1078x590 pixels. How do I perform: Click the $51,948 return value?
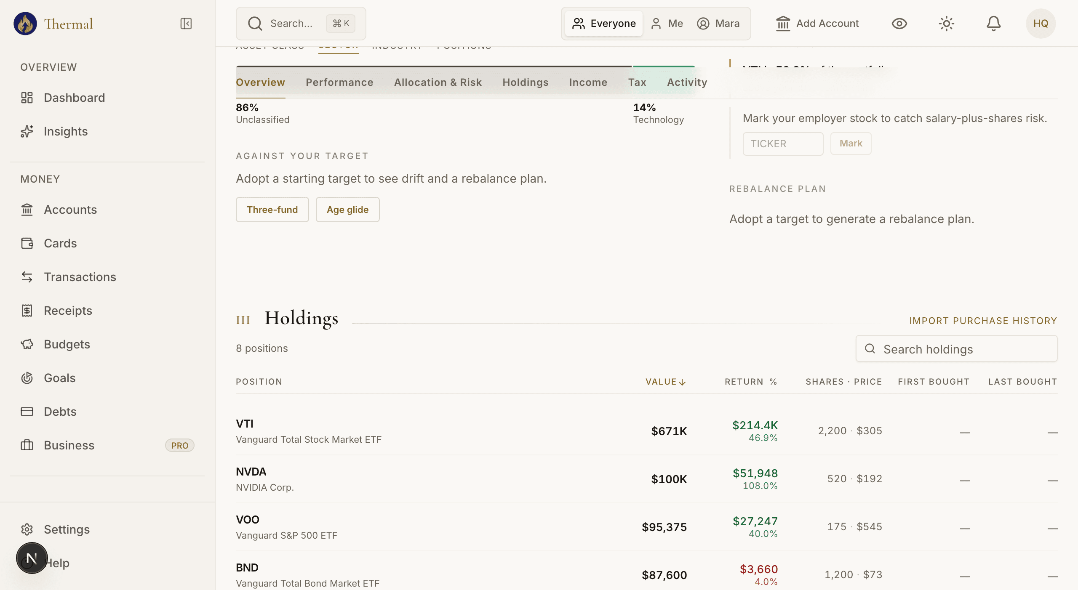(755, 473)
